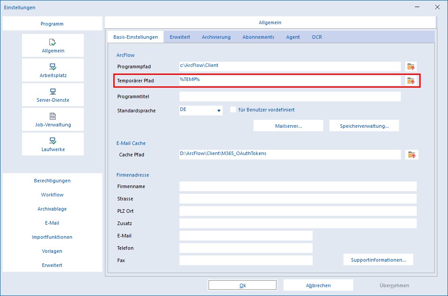Enable 'für Benutzer vordefiniert' checkbox
This screenshot has height=296, width=448.
(233, 110)
